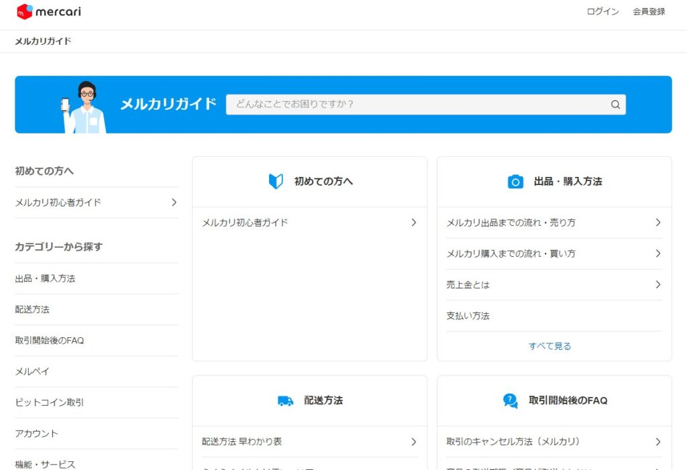
Task: Click the 取引開始後のFAQ card heading
Action: (x=568, y=400)
